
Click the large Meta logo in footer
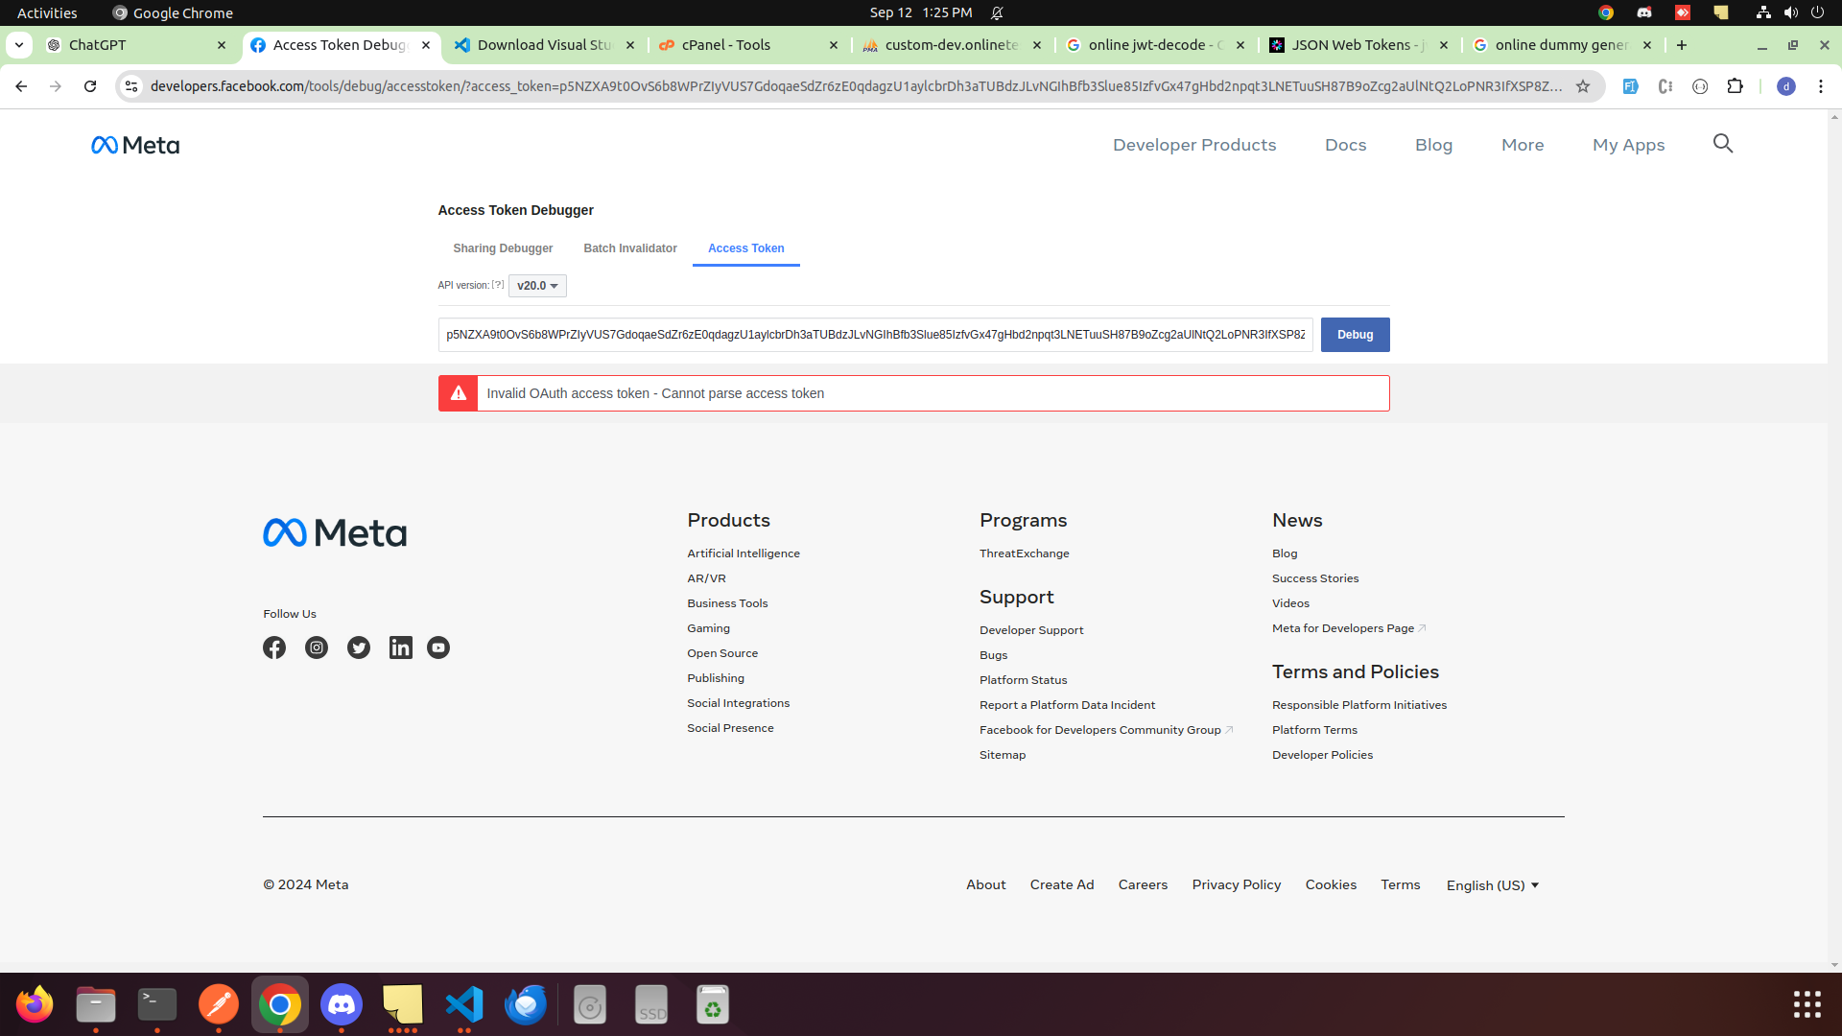(335, 532)
